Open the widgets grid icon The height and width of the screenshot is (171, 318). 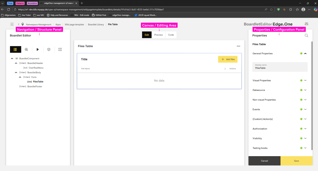point(60,49)
